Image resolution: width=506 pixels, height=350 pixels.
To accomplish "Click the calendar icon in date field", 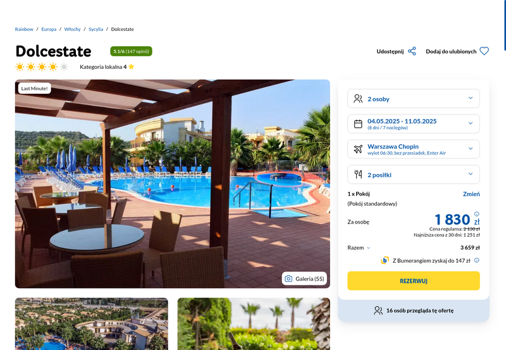I will point(358,123).
